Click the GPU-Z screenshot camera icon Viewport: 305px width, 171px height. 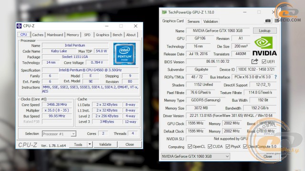point(268,21)
